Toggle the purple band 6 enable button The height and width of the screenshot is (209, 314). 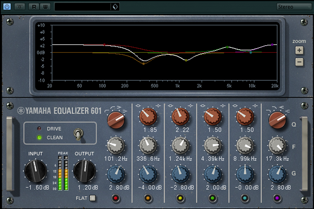coord(277,198)
